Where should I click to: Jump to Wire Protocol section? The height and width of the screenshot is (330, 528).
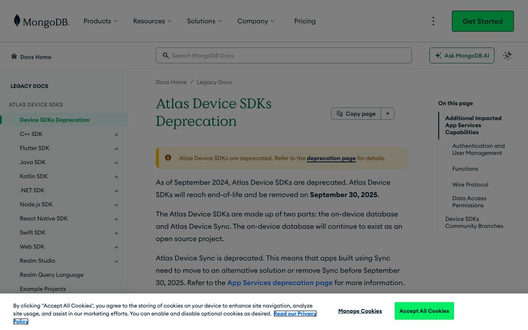click(x=470, y=184)
